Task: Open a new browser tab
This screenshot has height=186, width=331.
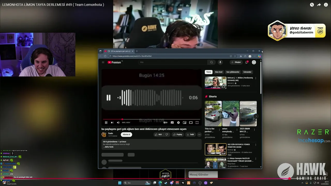Action: [137, 51]
